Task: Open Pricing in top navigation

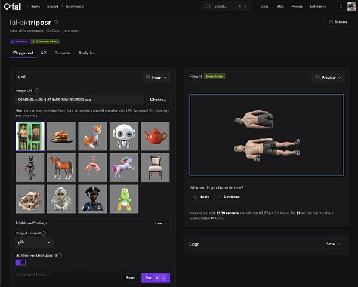Action: coord(297,7)
